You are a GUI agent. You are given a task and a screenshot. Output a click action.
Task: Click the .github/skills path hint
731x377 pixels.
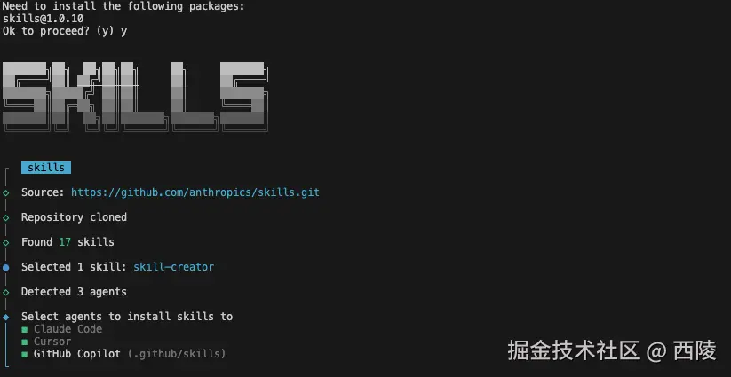point(177,354)
